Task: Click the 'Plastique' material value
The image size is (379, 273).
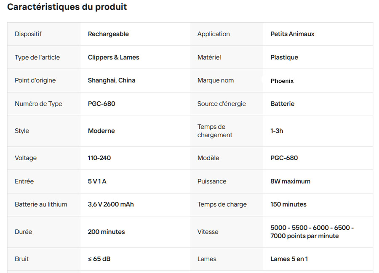Action: pos(284,57)
